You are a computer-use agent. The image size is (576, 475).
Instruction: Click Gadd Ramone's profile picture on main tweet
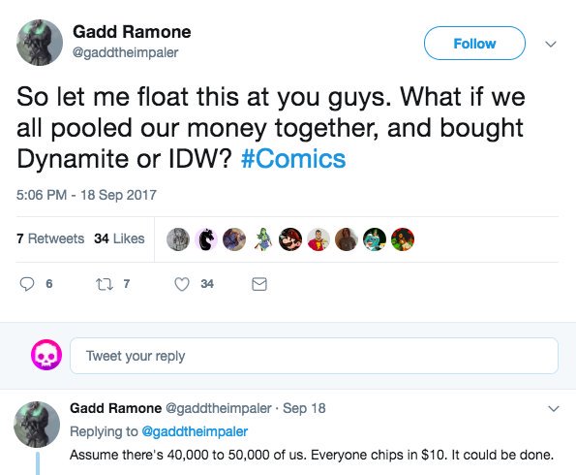pos(40,43)
